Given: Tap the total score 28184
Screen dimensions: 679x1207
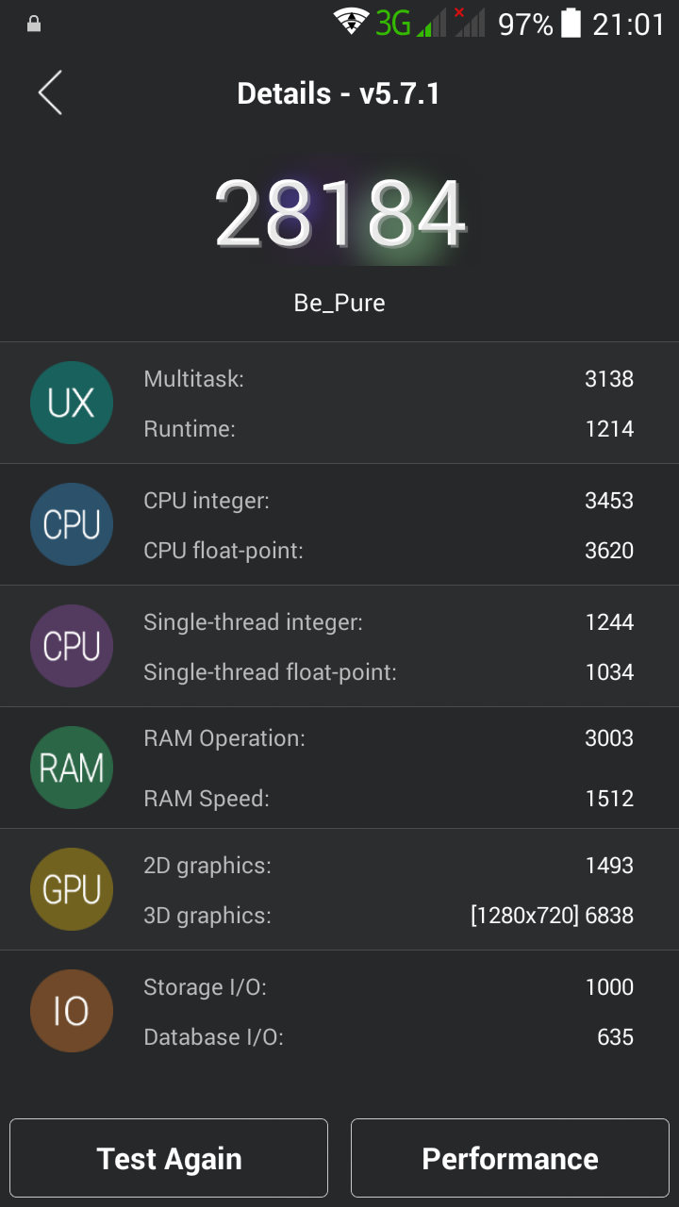Looking at the screenshot, I should coord(339,215).
